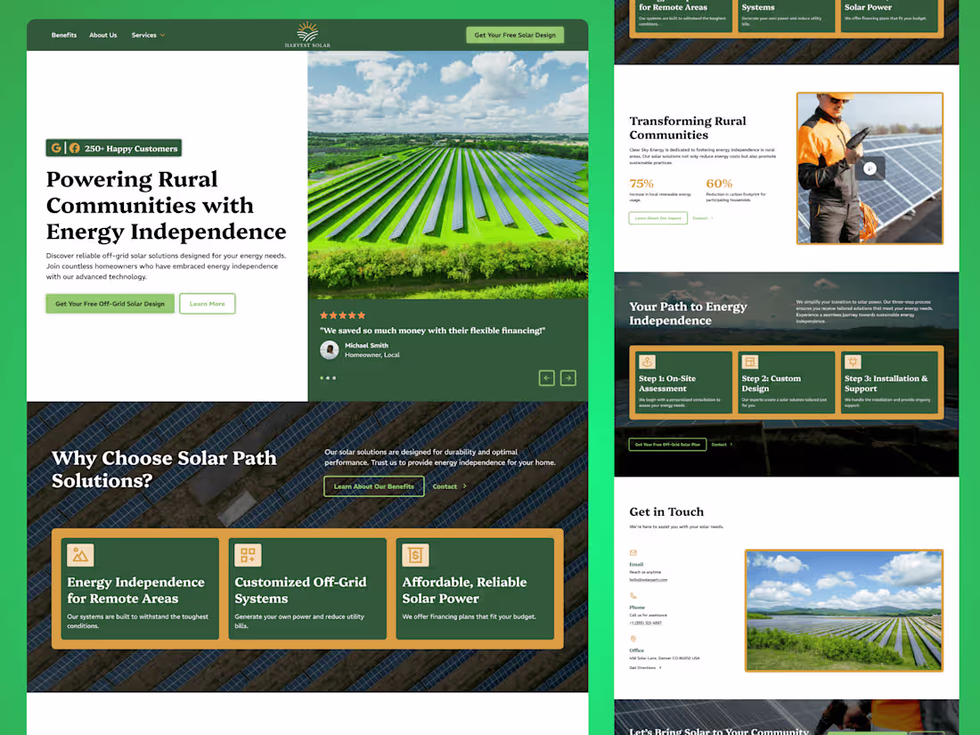Screen dimensions: 980x735
Task: Click Get Your Free Solar Design in the header
Action: [x=515, y=35]
